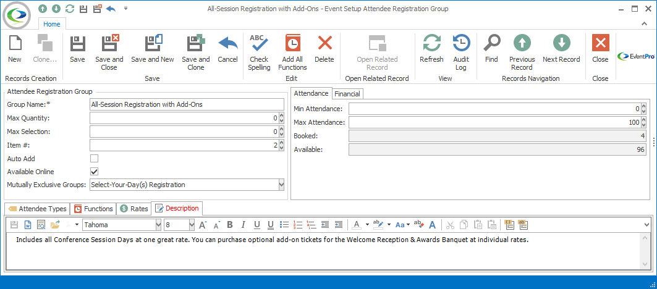Image resolution: width=657 pixels, height=289 pixels.
Task: Apply multilevel list in description
Action: click(312, 225)
